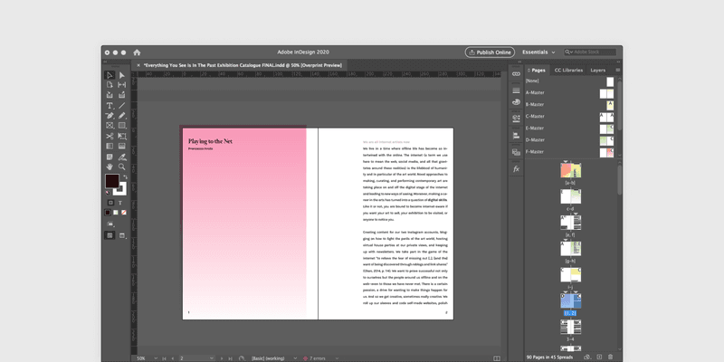724x362 pixels.
Task: Pick the Zoom tool in toolbar
Action: tap(121, 167)
